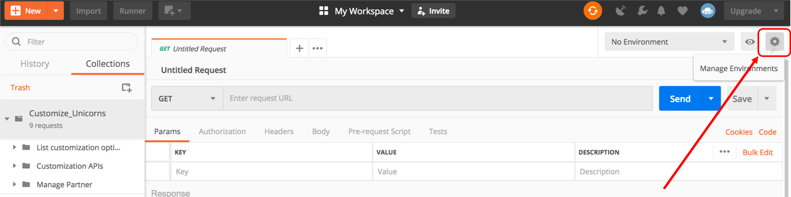Select the Manage Partner folder row
Image resolution: width=791 pixels, height=197 pixels.
72,184
